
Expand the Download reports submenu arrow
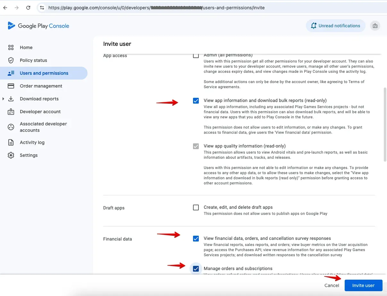pos(3,99)
